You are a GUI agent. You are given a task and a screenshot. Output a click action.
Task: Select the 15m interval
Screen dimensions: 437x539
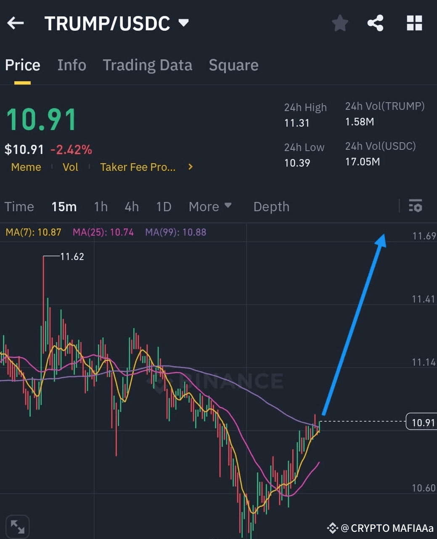click(x=64, y=207)
